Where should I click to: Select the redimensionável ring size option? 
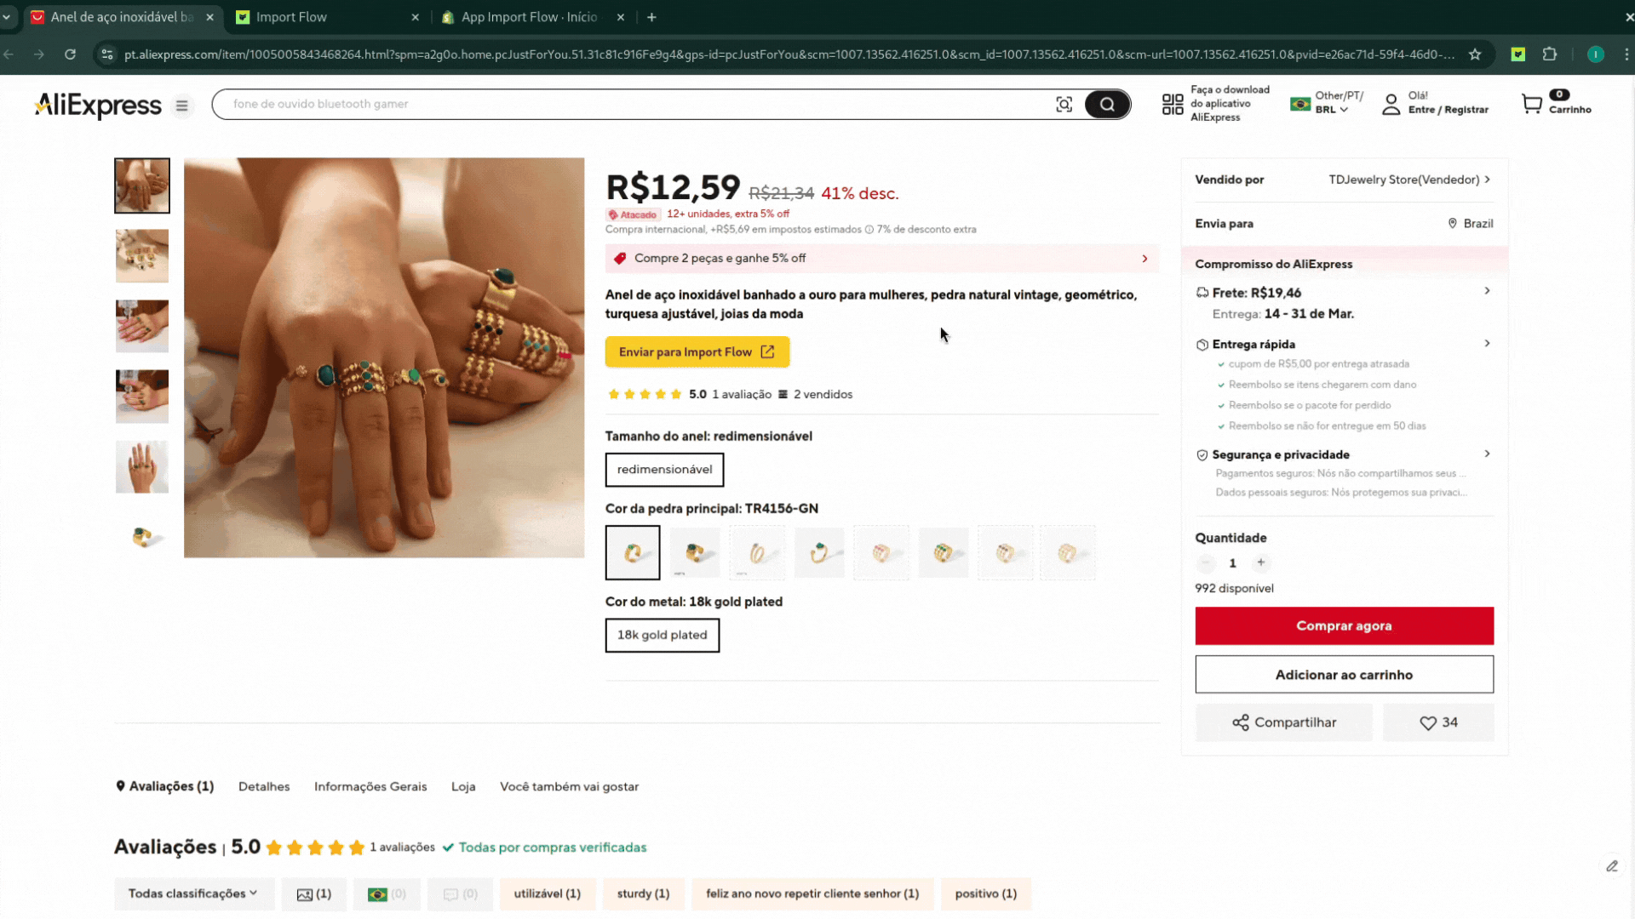pyautogui.click(x=664, y=470)
